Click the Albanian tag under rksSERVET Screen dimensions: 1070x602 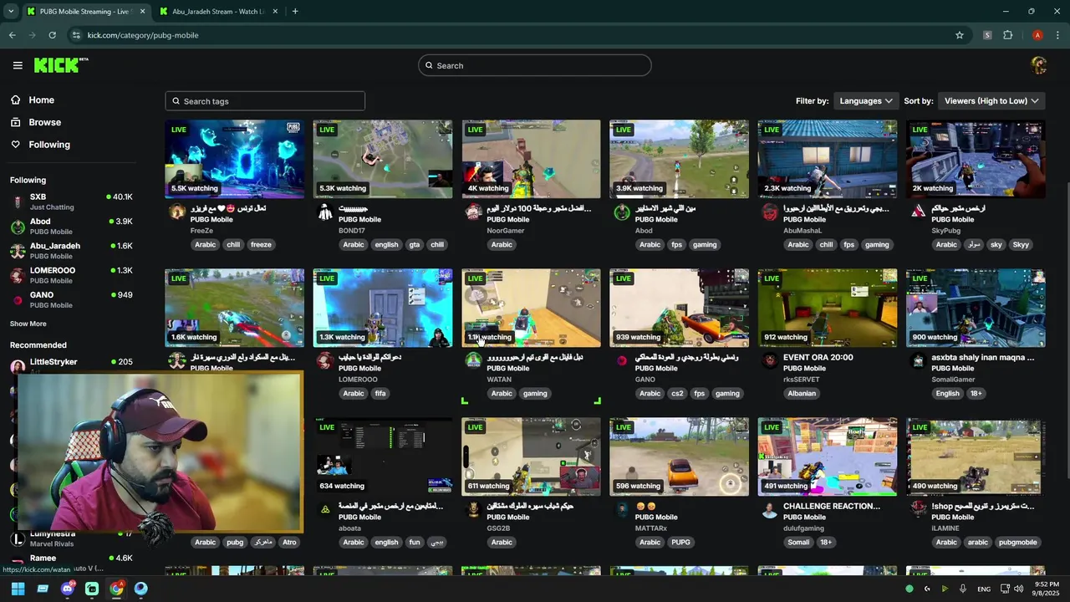click(x=802, y=394)
